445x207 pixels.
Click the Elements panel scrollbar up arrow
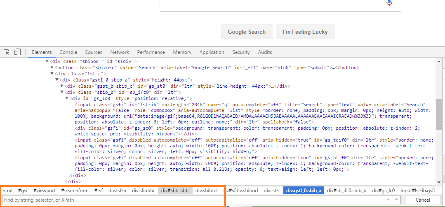tap(439, 61)
